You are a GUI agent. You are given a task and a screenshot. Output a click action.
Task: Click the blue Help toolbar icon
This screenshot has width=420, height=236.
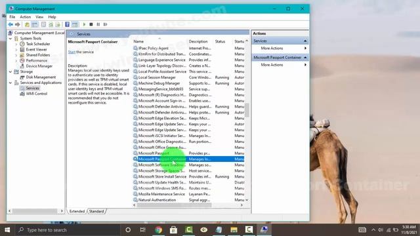pos(67,24)
